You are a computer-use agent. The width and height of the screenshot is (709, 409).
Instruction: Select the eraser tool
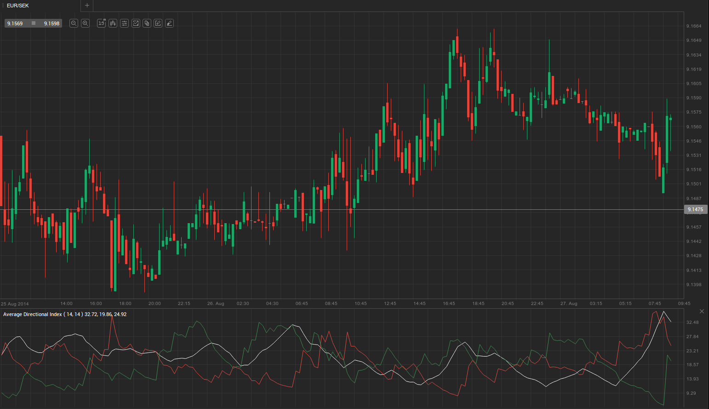(x=169, y=23)
